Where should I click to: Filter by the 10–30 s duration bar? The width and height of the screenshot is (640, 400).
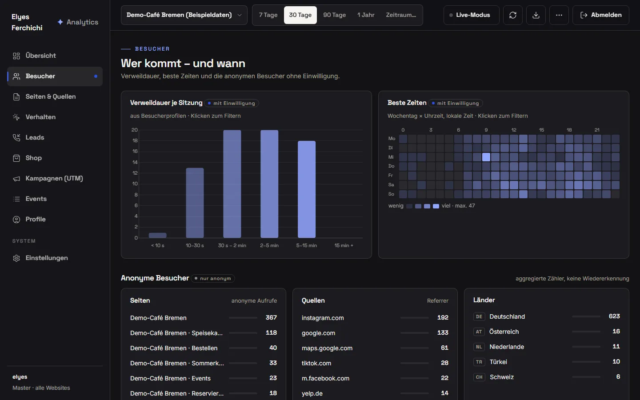[195, 203]
